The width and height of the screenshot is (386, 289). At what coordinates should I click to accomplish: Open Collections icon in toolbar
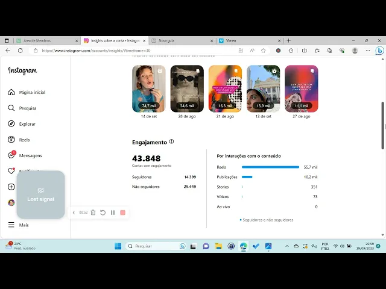click(x=329, y=51)
